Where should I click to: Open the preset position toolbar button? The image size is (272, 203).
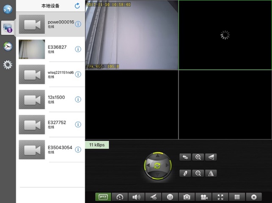[x=154, y=197]
